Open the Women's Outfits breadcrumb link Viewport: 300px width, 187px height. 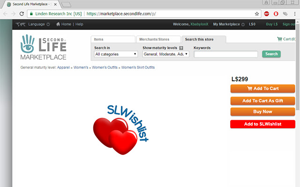click(x=105, y=67)
